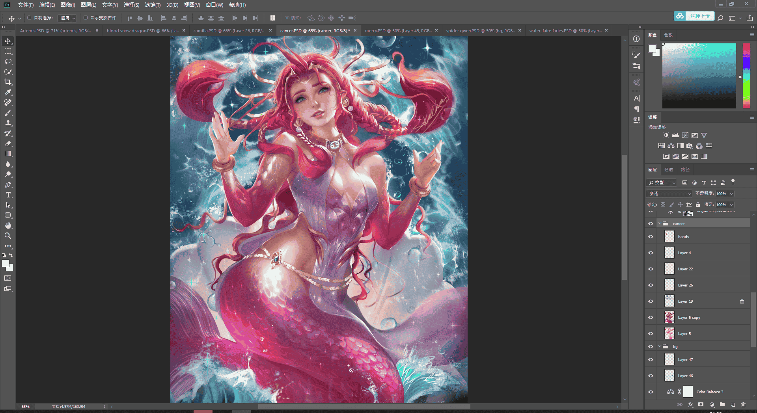Collapse the cancer layer group
This screenshot has width=757, height=413.
659,223
